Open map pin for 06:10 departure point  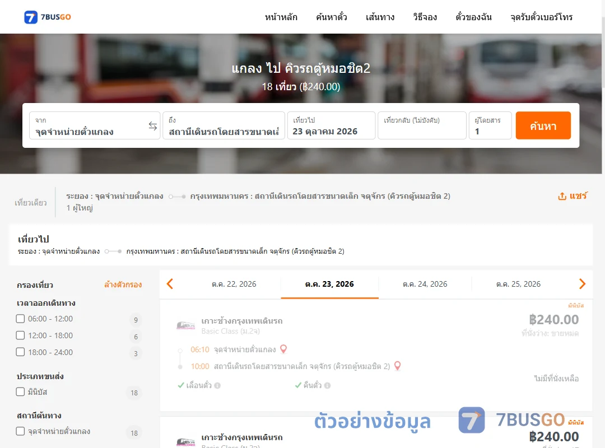point(283,349)
